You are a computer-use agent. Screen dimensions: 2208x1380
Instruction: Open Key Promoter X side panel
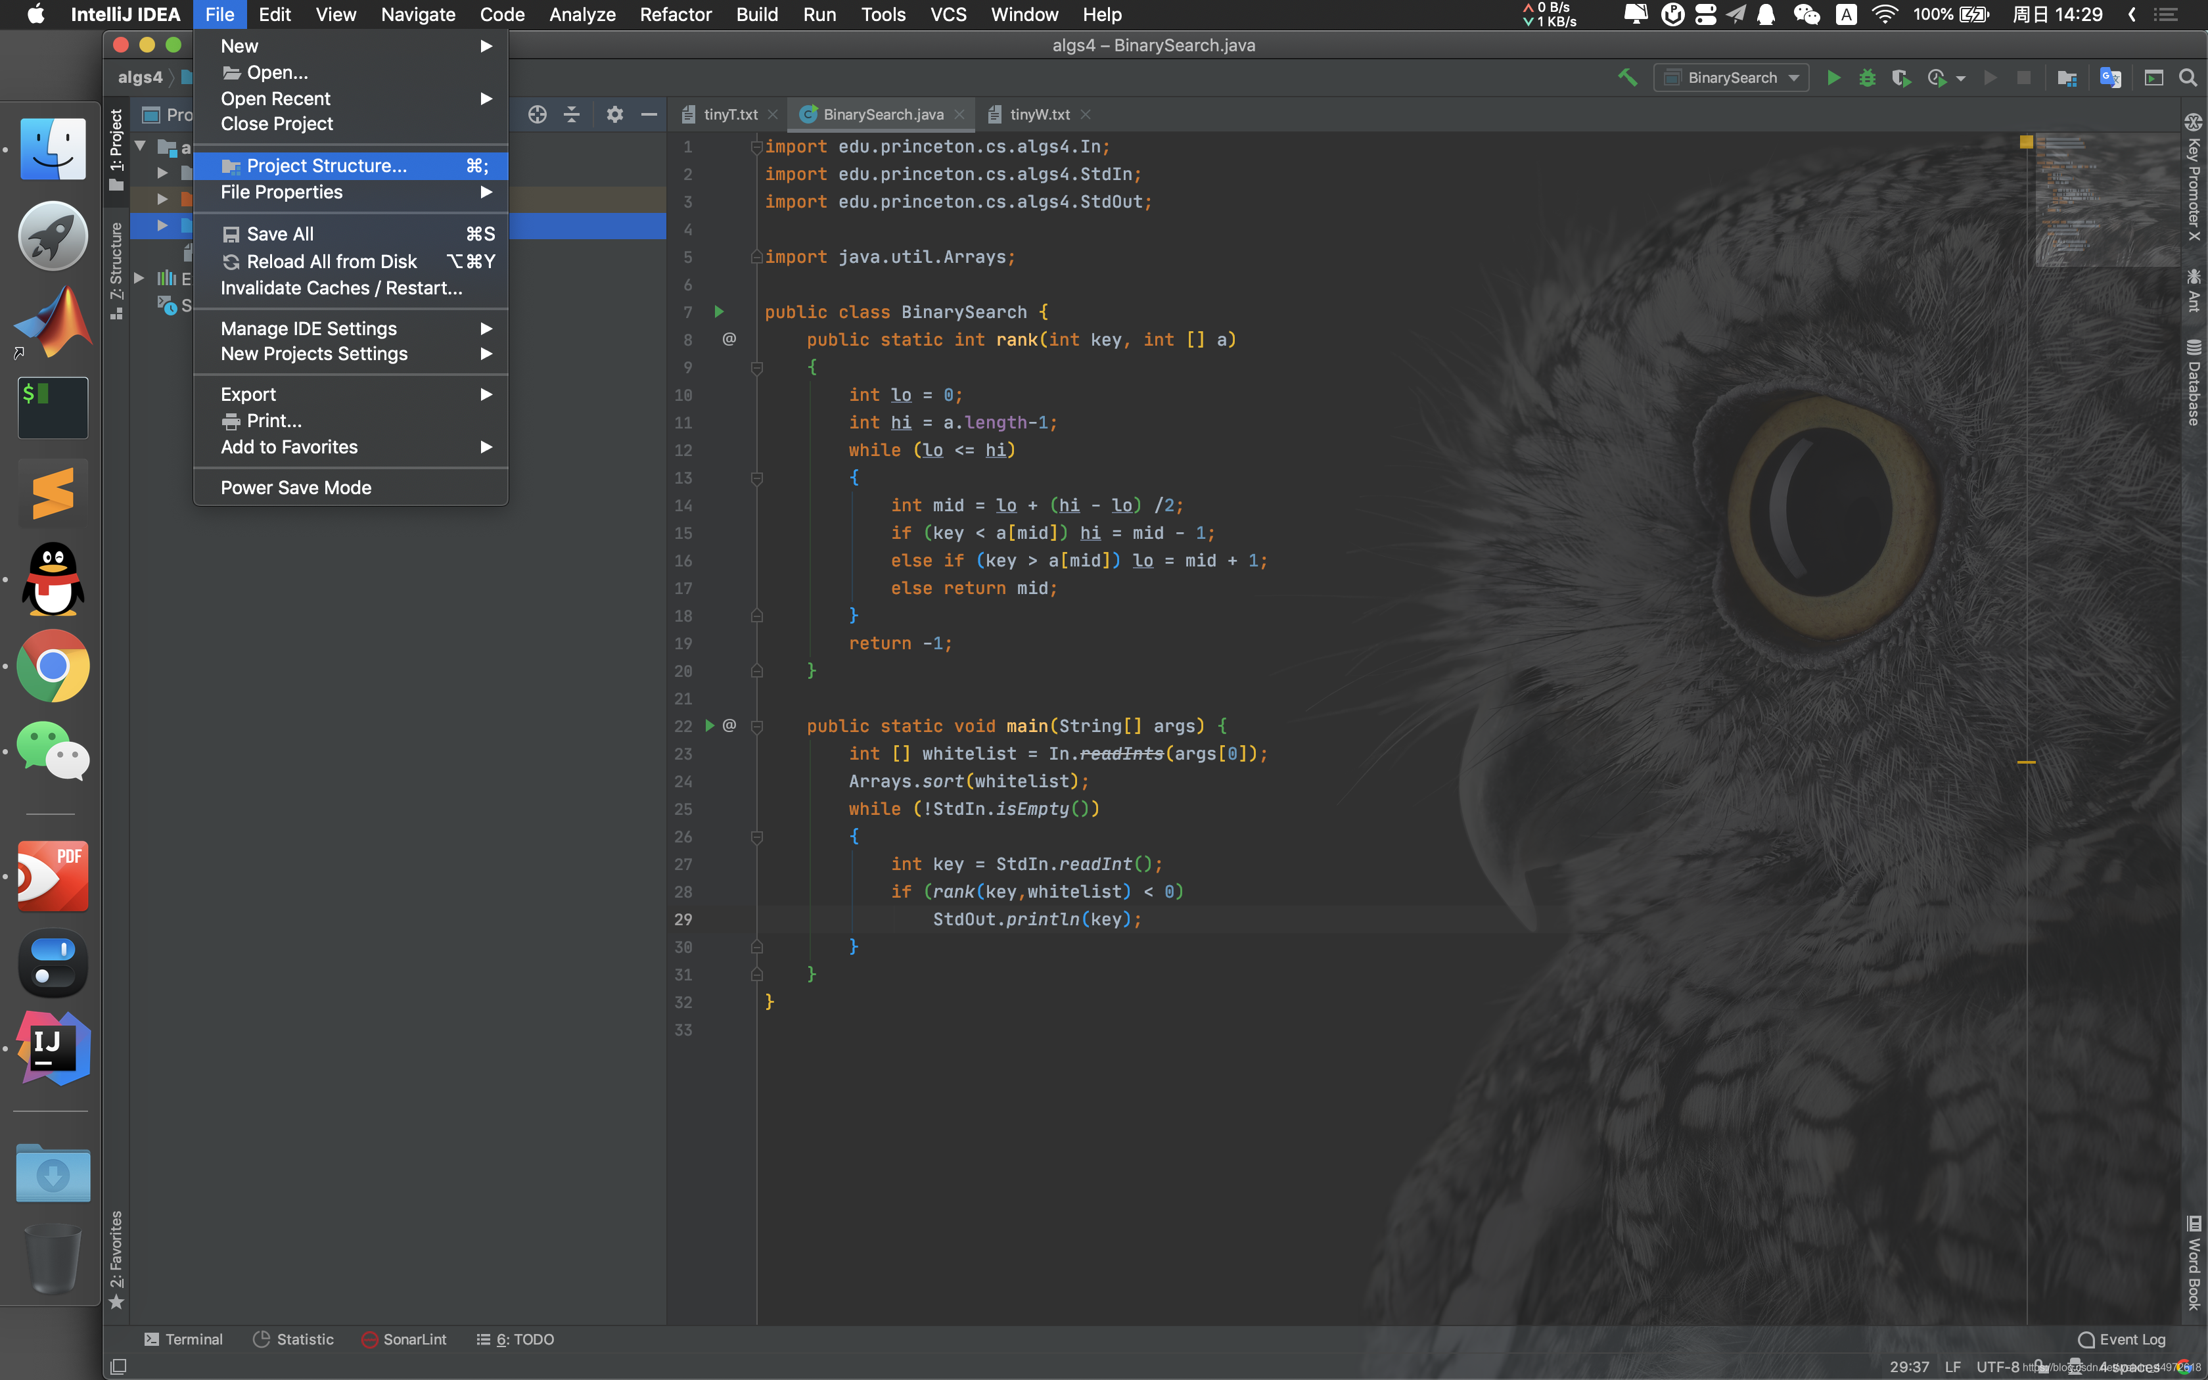(x=2194, y=178)
